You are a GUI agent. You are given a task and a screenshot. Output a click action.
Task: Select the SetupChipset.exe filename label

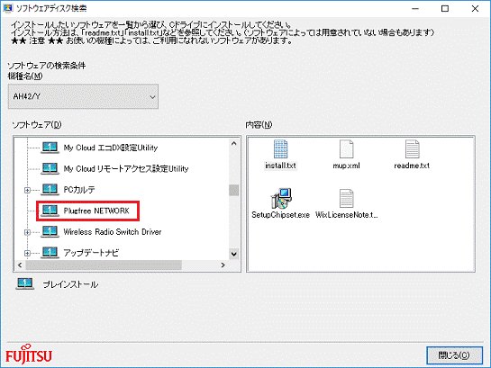click(x=280, y=215)
